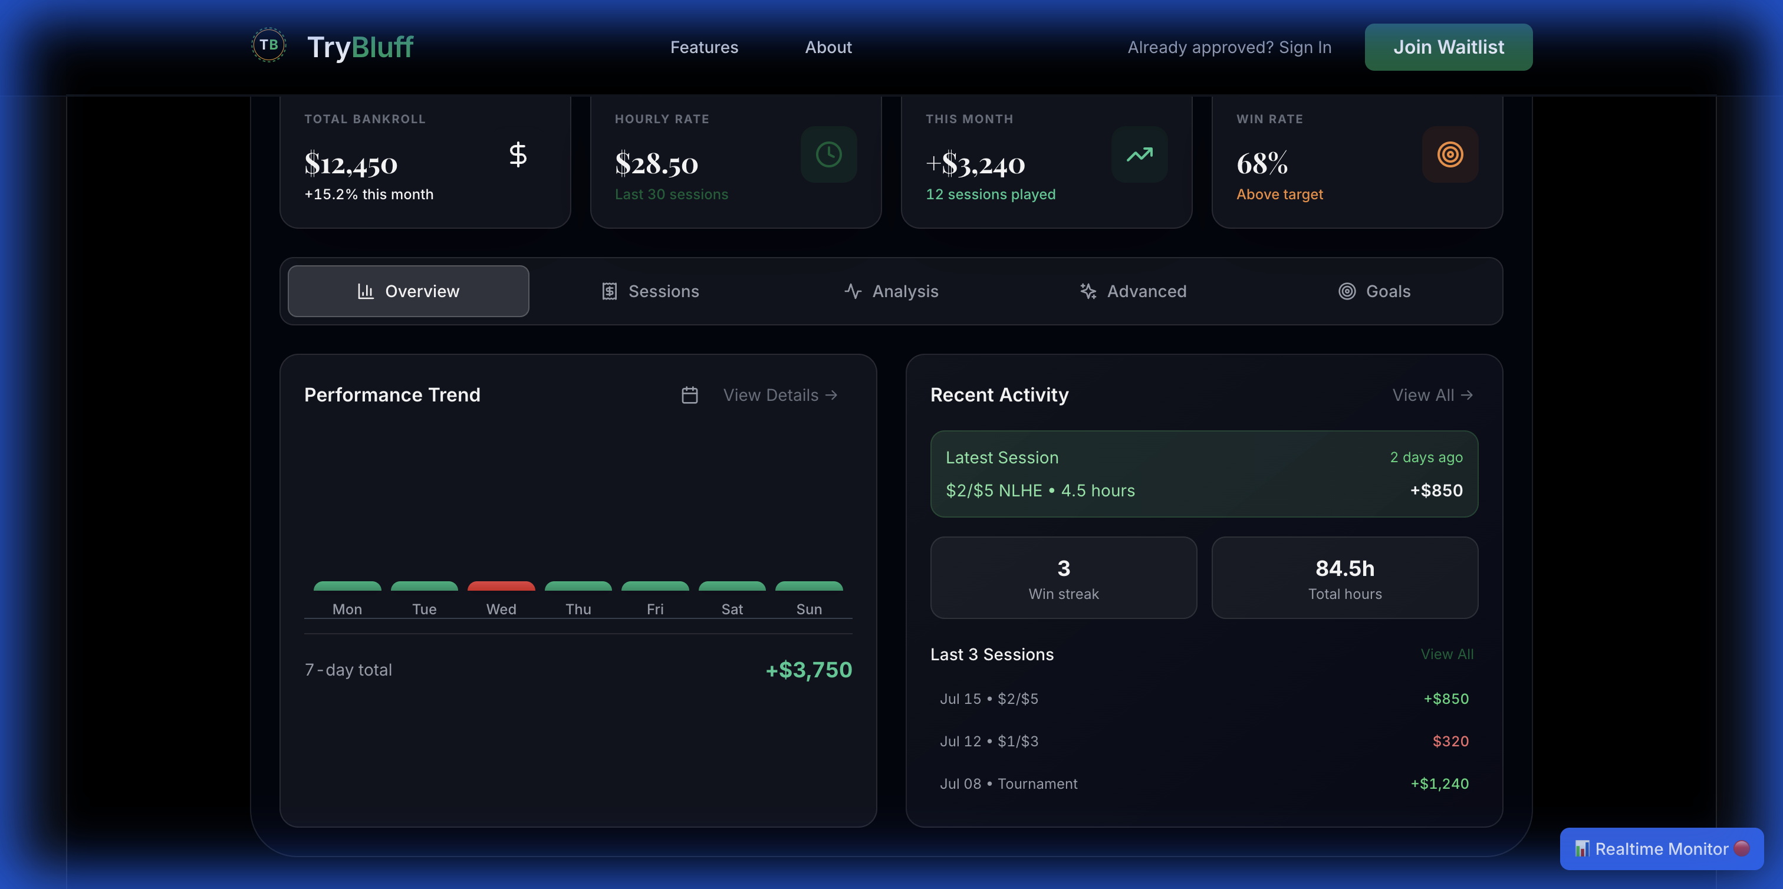Select the Overview tab
This screenshot has height=889, width=1783.
tap(409, 291)
